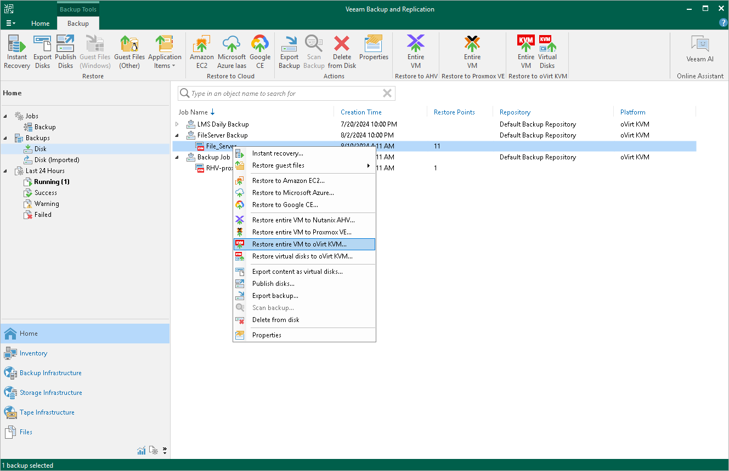Click Virtual Disks ribbon button
Viewport: 729px width, 471px height.
pos(547,52)
